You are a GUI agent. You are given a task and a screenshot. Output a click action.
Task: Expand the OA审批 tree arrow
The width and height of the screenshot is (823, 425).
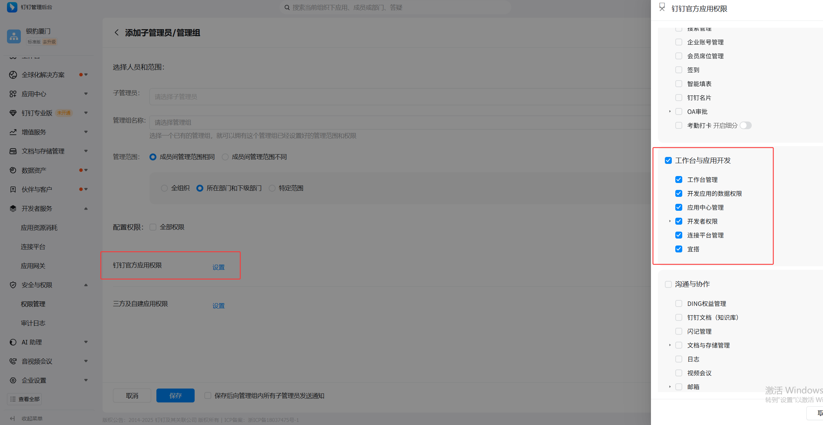pos(670,112)
